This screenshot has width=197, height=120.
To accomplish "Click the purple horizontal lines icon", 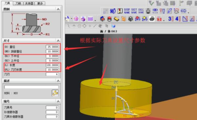I will (x=90, y=19).
